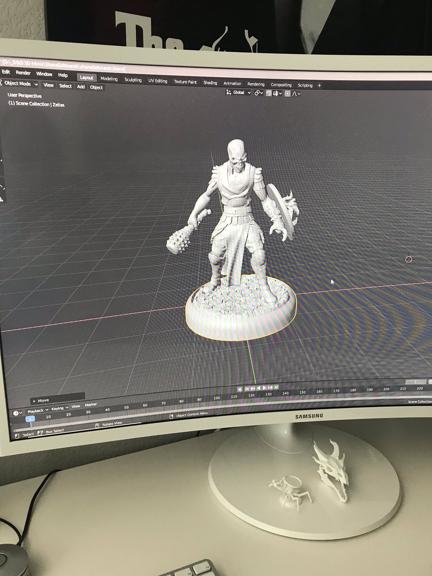The height and width of the screenshot is (576, 432).
Task: Open the Playback dropdown in timeline
Action: tap(37, 411)
